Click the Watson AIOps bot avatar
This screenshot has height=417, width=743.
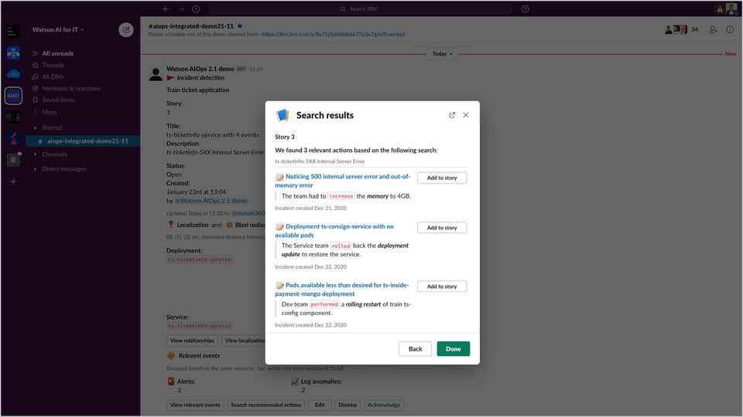point(156,74)
